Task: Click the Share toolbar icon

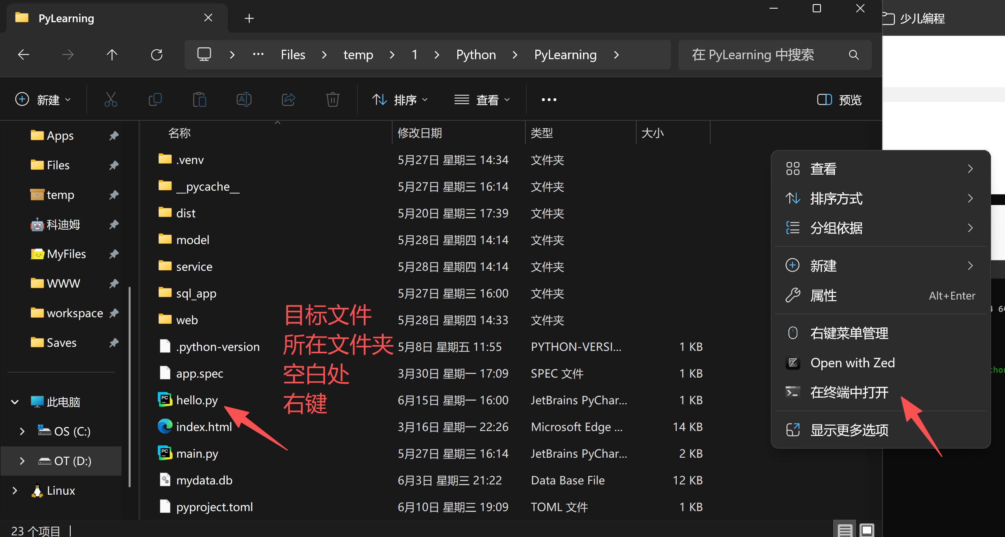Action: (288, 99)
